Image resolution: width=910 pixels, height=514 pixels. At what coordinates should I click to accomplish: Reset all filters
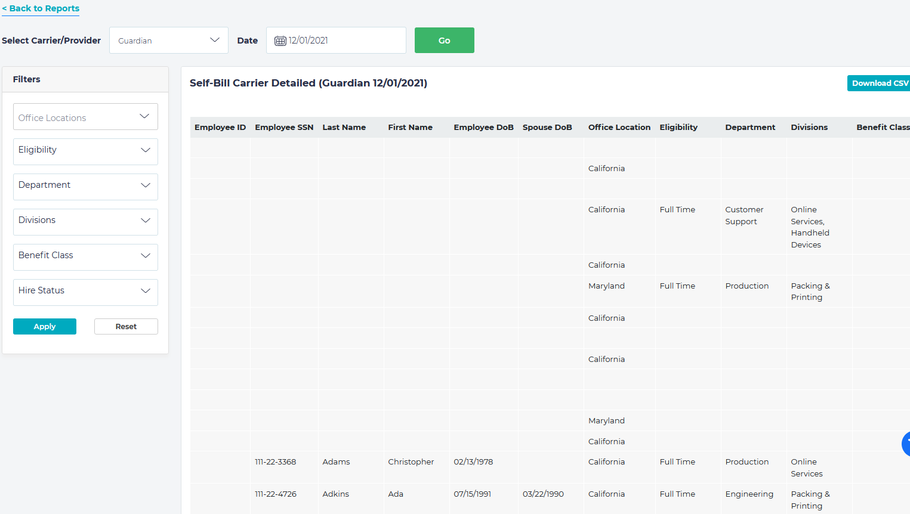tap(126, 327)
